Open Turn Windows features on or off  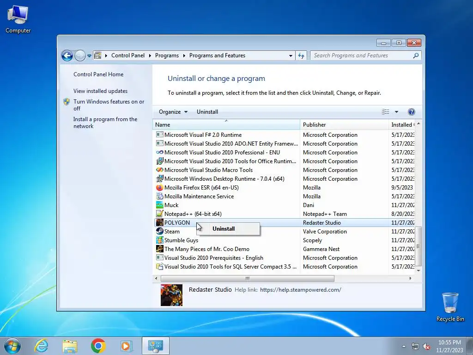109,105
